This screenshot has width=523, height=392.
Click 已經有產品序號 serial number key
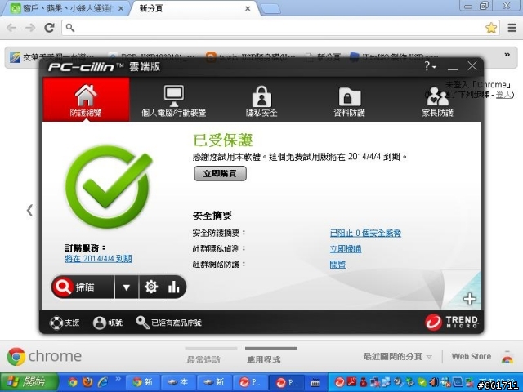(169, 323)
